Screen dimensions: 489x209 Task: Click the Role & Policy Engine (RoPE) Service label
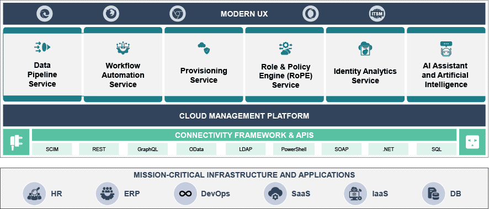pos(286,76)
